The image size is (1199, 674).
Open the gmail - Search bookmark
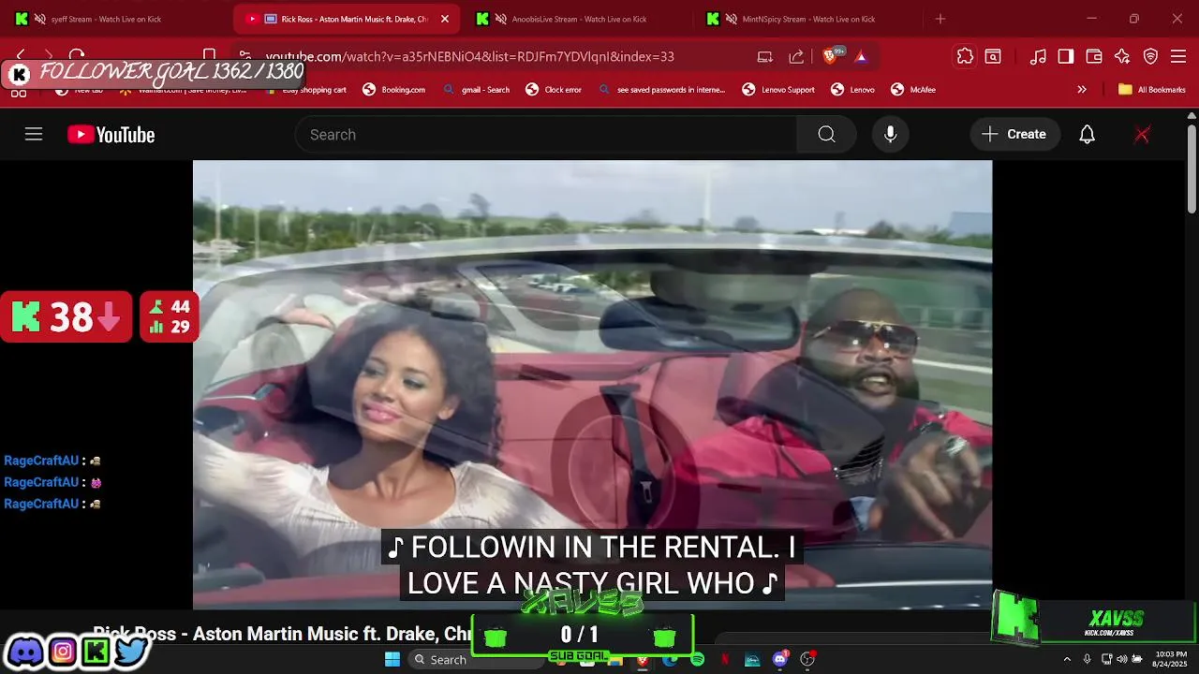click(476, 90)
